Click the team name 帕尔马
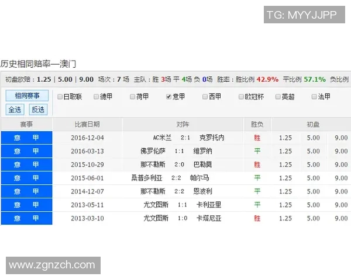The width and height of the screenshot is (351, 280). tap(199, 178)
